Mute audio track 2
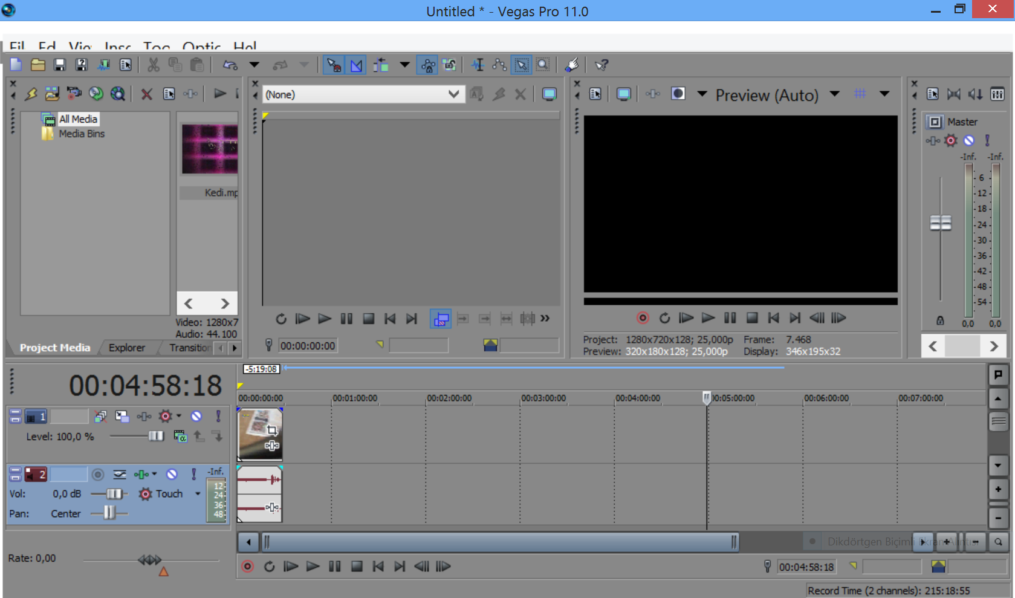Image resolution: width=1015 pixels, height=598 pixels. tap(172, 474)
